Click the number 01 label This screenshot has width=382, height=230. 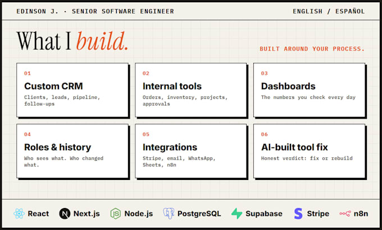pos(28,74)
